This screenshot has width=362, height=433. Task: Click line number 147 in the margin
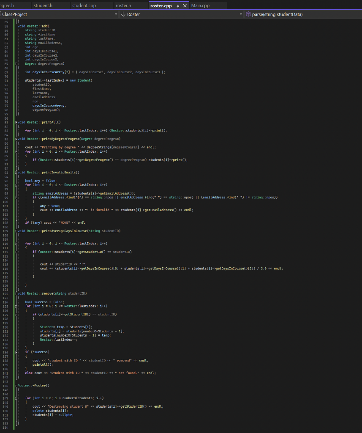click(7, 398)
